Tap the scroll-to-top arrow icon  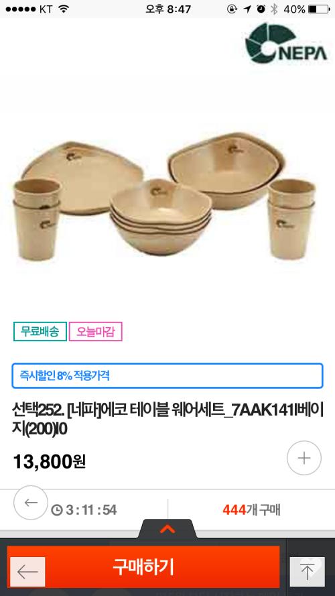coord(308,572)
